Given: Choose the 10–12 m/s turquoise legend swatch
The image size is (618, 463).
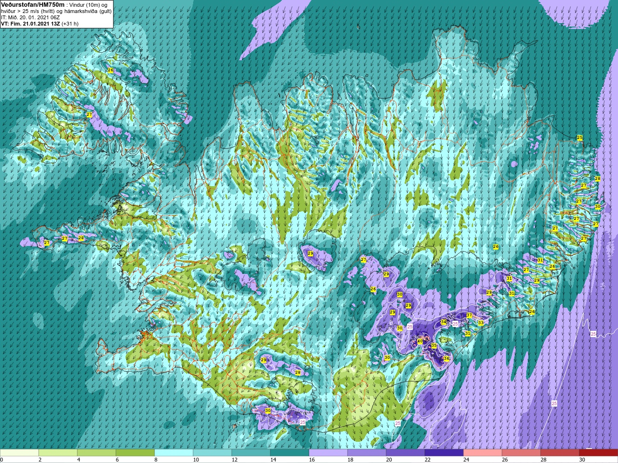Looking at the screenshot, I should (212, 453).
